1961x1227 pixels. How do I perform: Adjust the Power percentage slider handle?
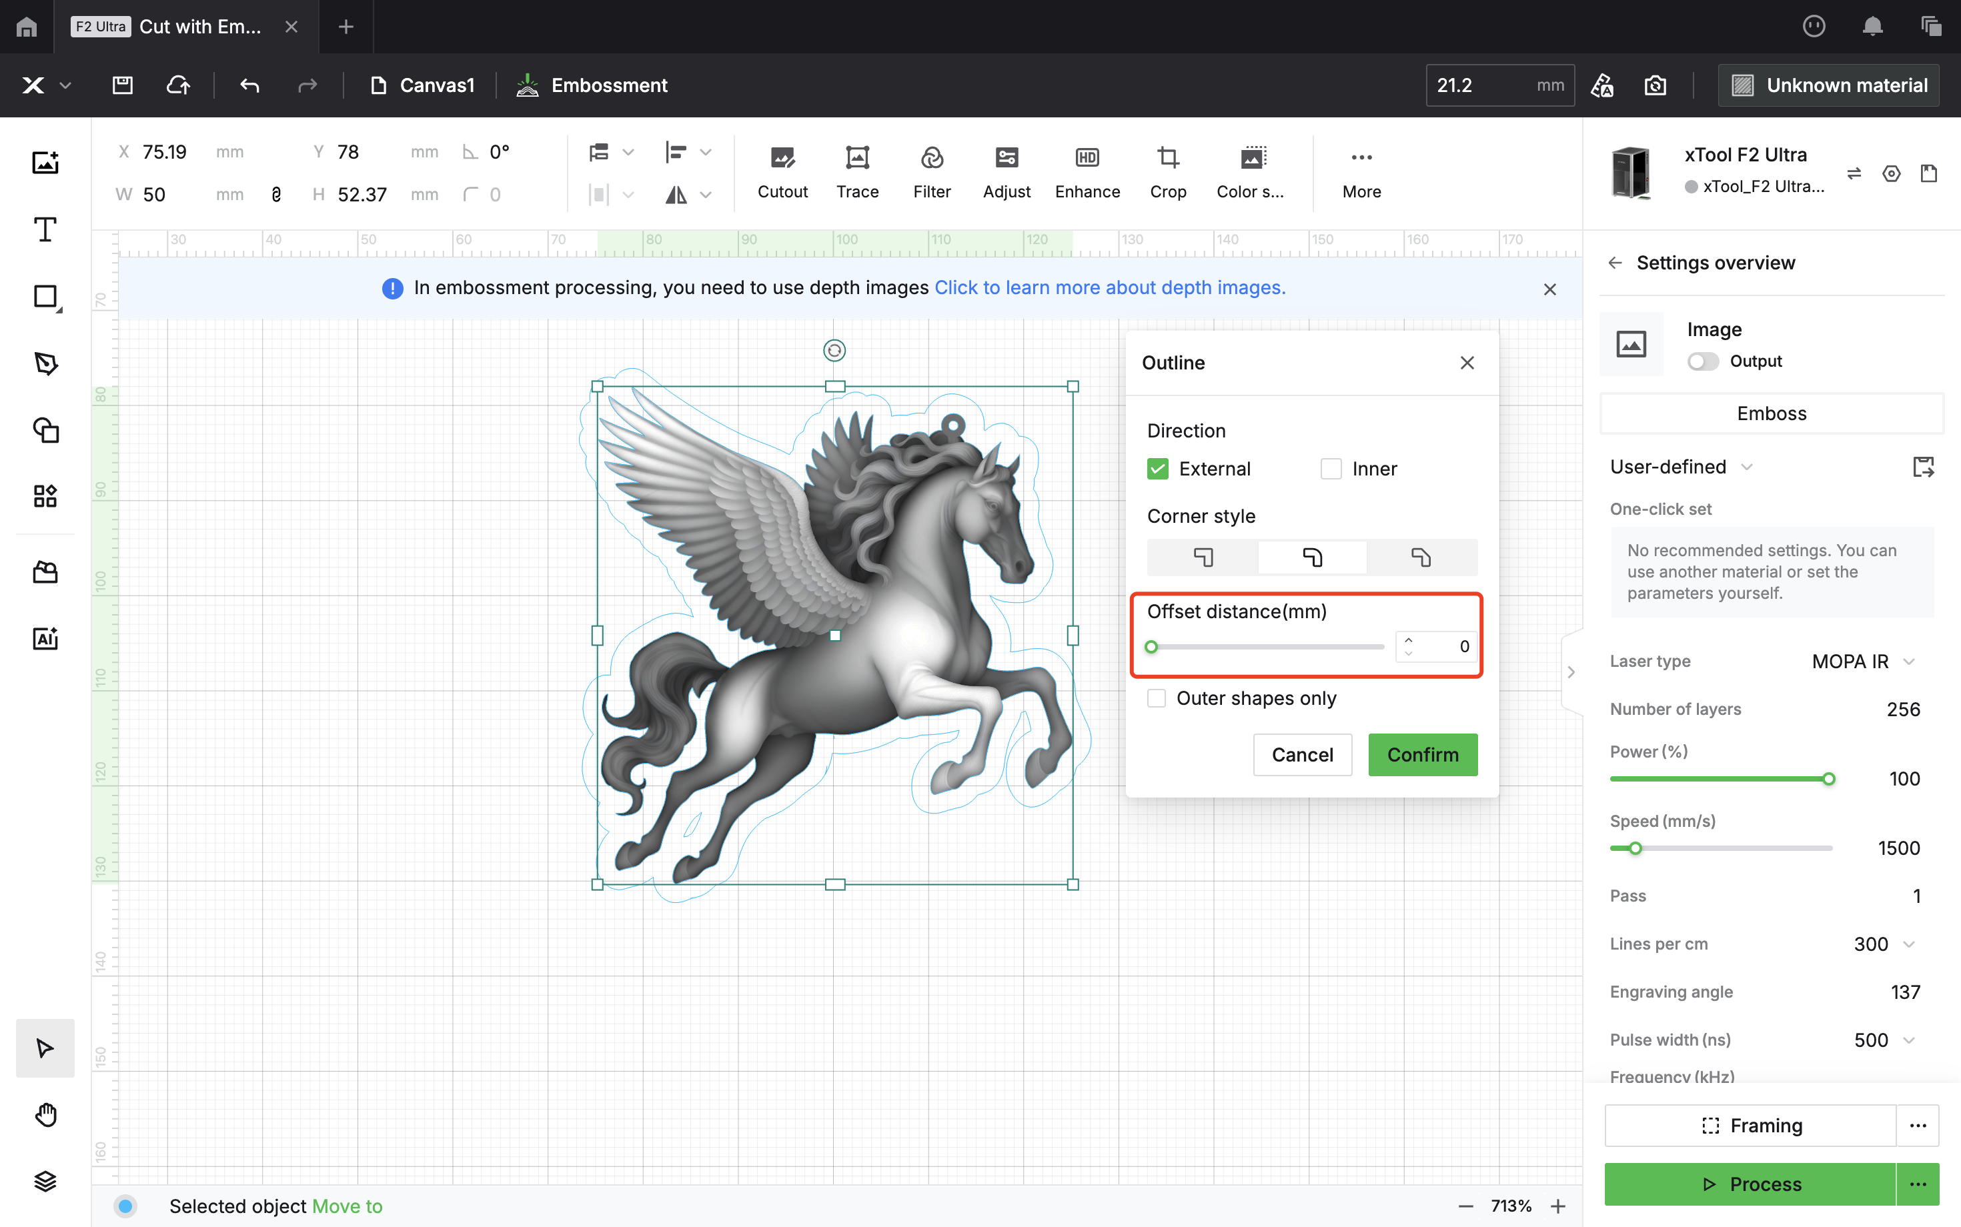click(x=1828, y=779)
